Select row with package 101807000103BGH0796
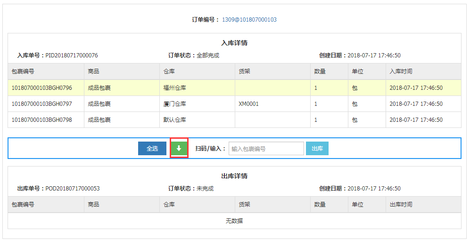Screen dimensions: 470x246 pyautogui.click(x=42, y=88)
